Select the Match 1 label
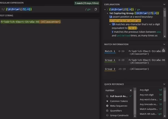The height and width of the screenshot is (119, 168). click(x=110, y=51)
